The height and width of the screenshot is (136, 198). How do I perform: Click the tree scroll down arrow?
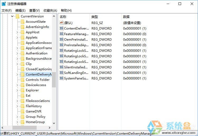point(54,123)
